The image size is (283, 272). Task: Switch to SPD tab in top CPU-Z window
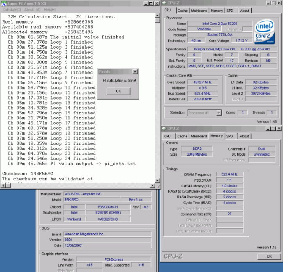tap(230, 11)
